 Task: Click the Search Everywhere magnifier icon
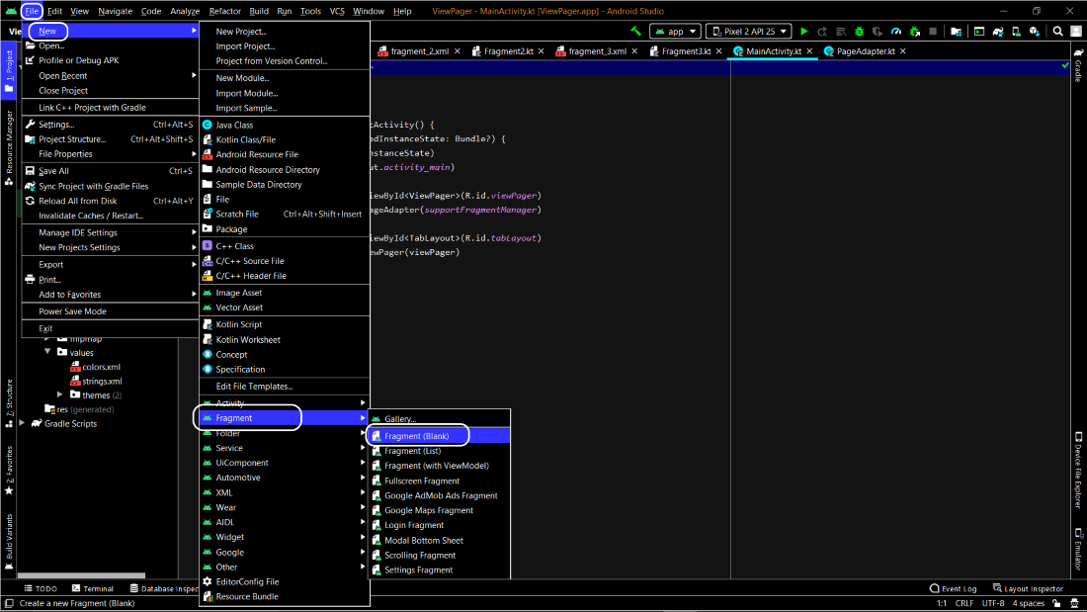click(x=1058, y=32)
